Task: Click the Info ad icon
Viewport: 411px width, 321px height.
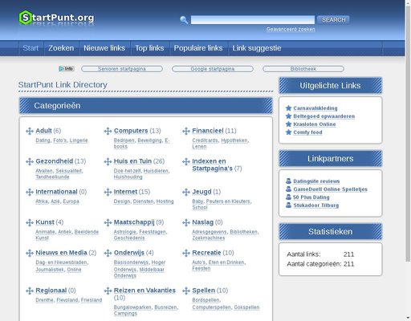Action: [x=67, y=69]
